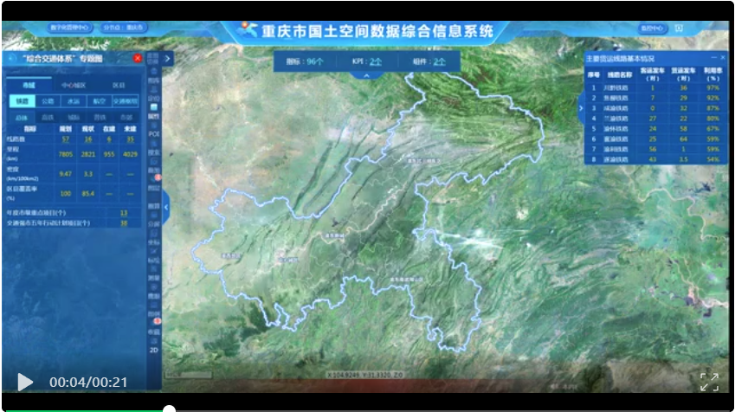This screenshot has width=735, height=412.
Task: Select the 属性 attributes tool
Action: [x=154, y=113]
